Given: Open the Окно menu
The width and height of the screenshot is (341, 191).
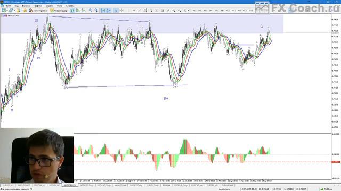Looking at the screenshot, I should pyautogui.click(x=59, y=6).
